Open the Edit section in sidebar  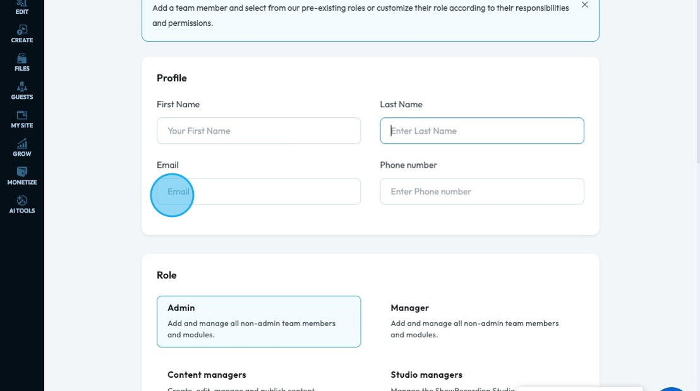21,6
